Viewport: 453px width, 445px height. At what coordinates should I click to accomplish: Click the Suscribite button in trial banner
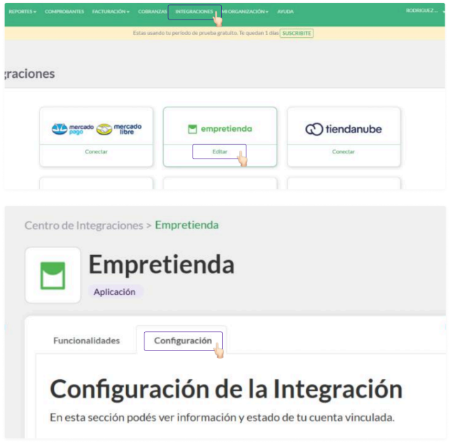pyautogui.click(x=296, y=33)
